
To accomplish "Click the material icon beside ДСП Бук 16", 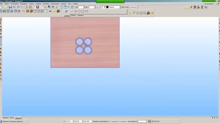I will pyautogui.click(x=150, y=121).
